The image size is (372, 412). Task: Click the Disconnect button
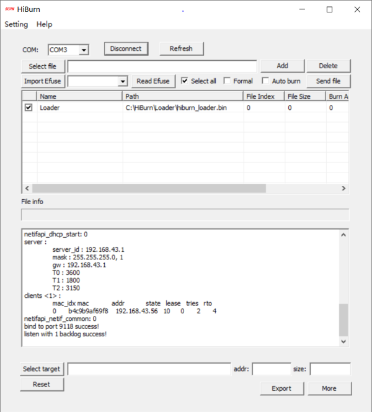click(x=126, y=48)
